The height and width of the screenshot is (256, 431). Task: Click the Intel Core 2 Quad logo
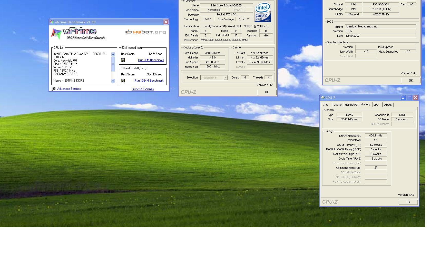[263, 12]
